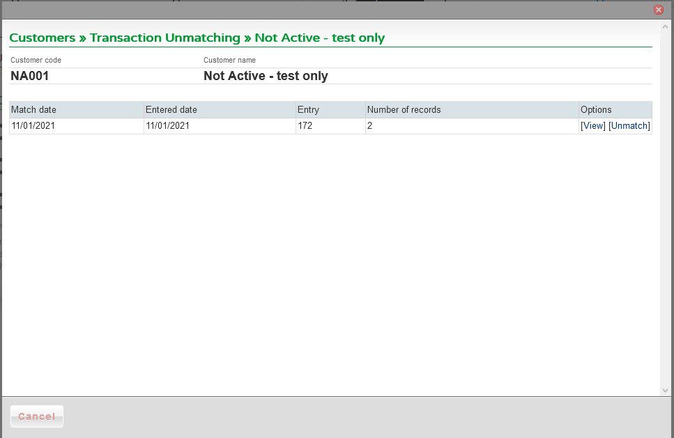Cancel the Transaction Unmatching dialog

37,416
